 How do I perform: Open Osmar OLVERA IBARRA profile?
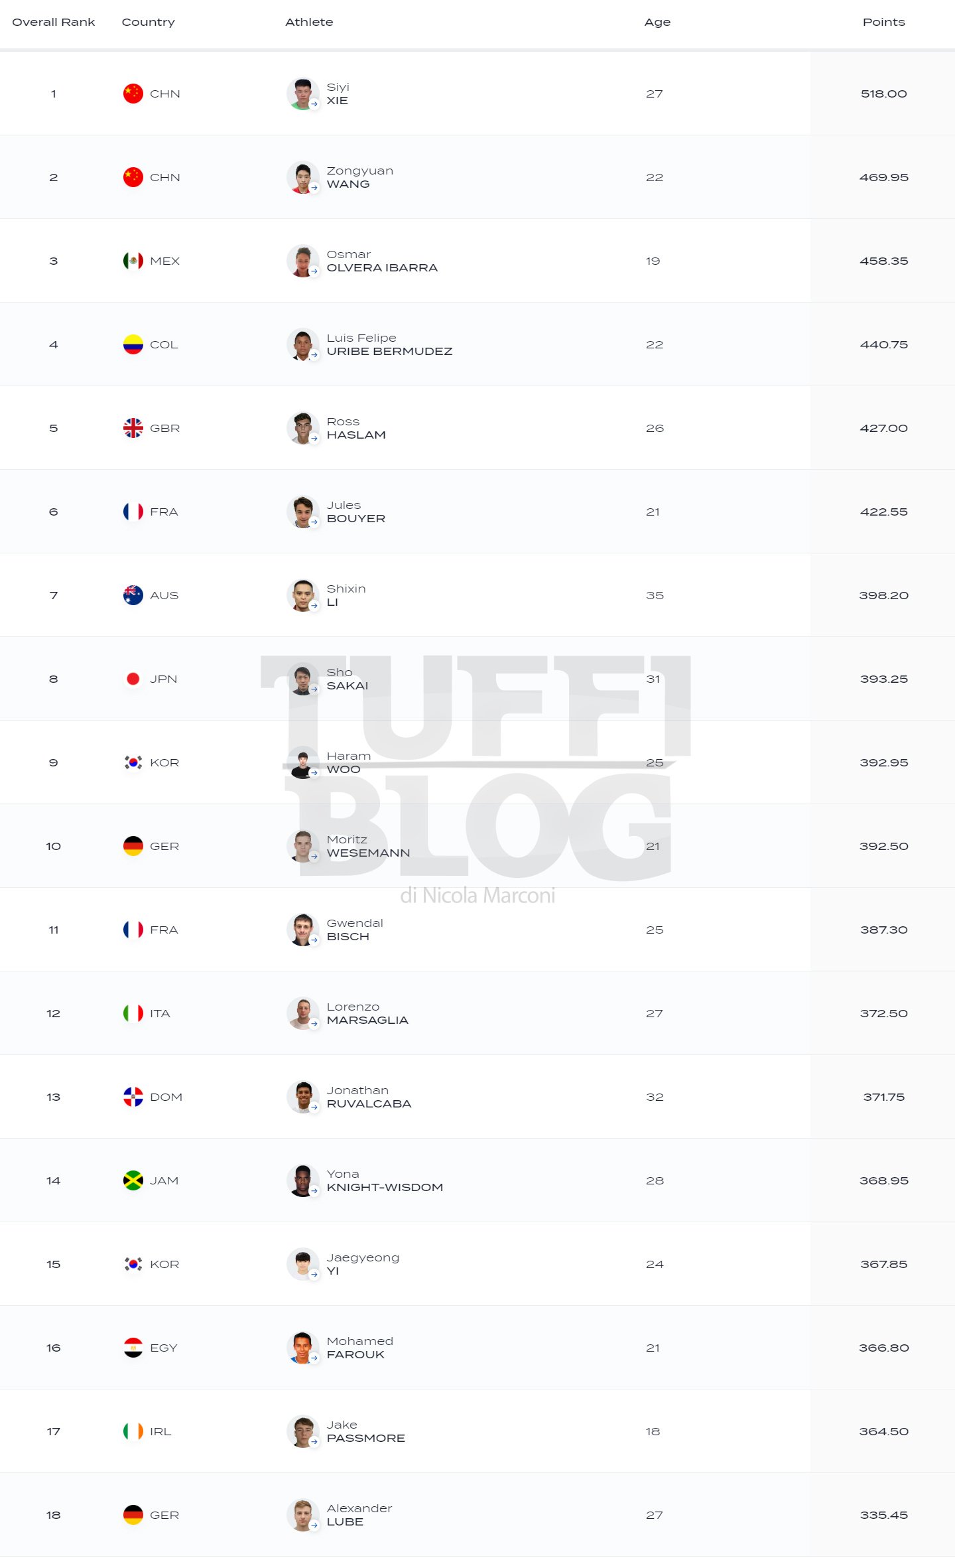pyautogui.click(x=382, y=261)
